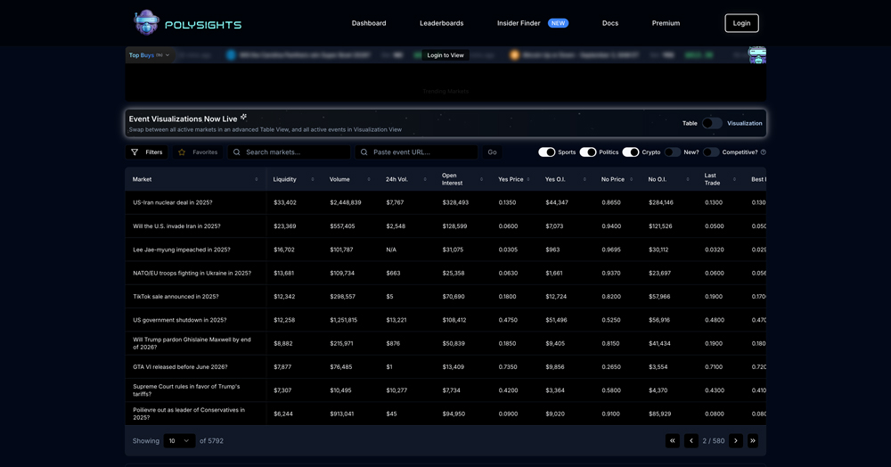The width and height of the screenshot is (891, 467).
Task: Sort by the Liquidity column arrows
Action: pyautogui.click(x=313, y=179)
